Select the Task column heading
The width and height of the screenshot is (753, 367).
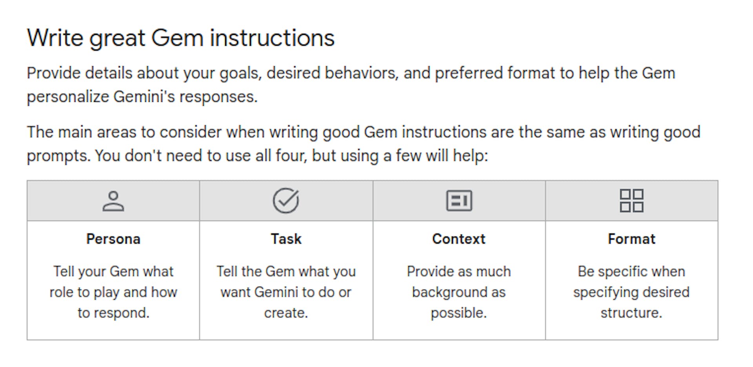pyautogui.click(x=286, y=239)
